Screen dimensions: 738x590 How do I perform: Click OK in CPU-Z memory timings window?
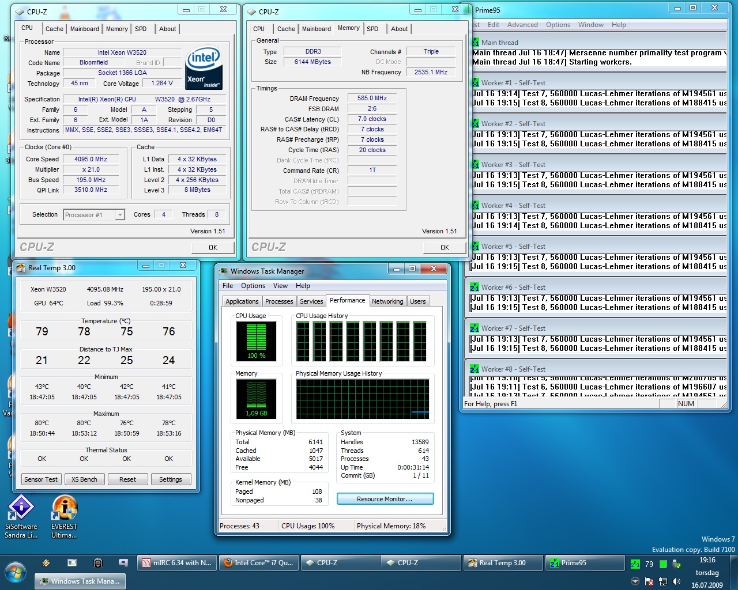pos(445,247)
